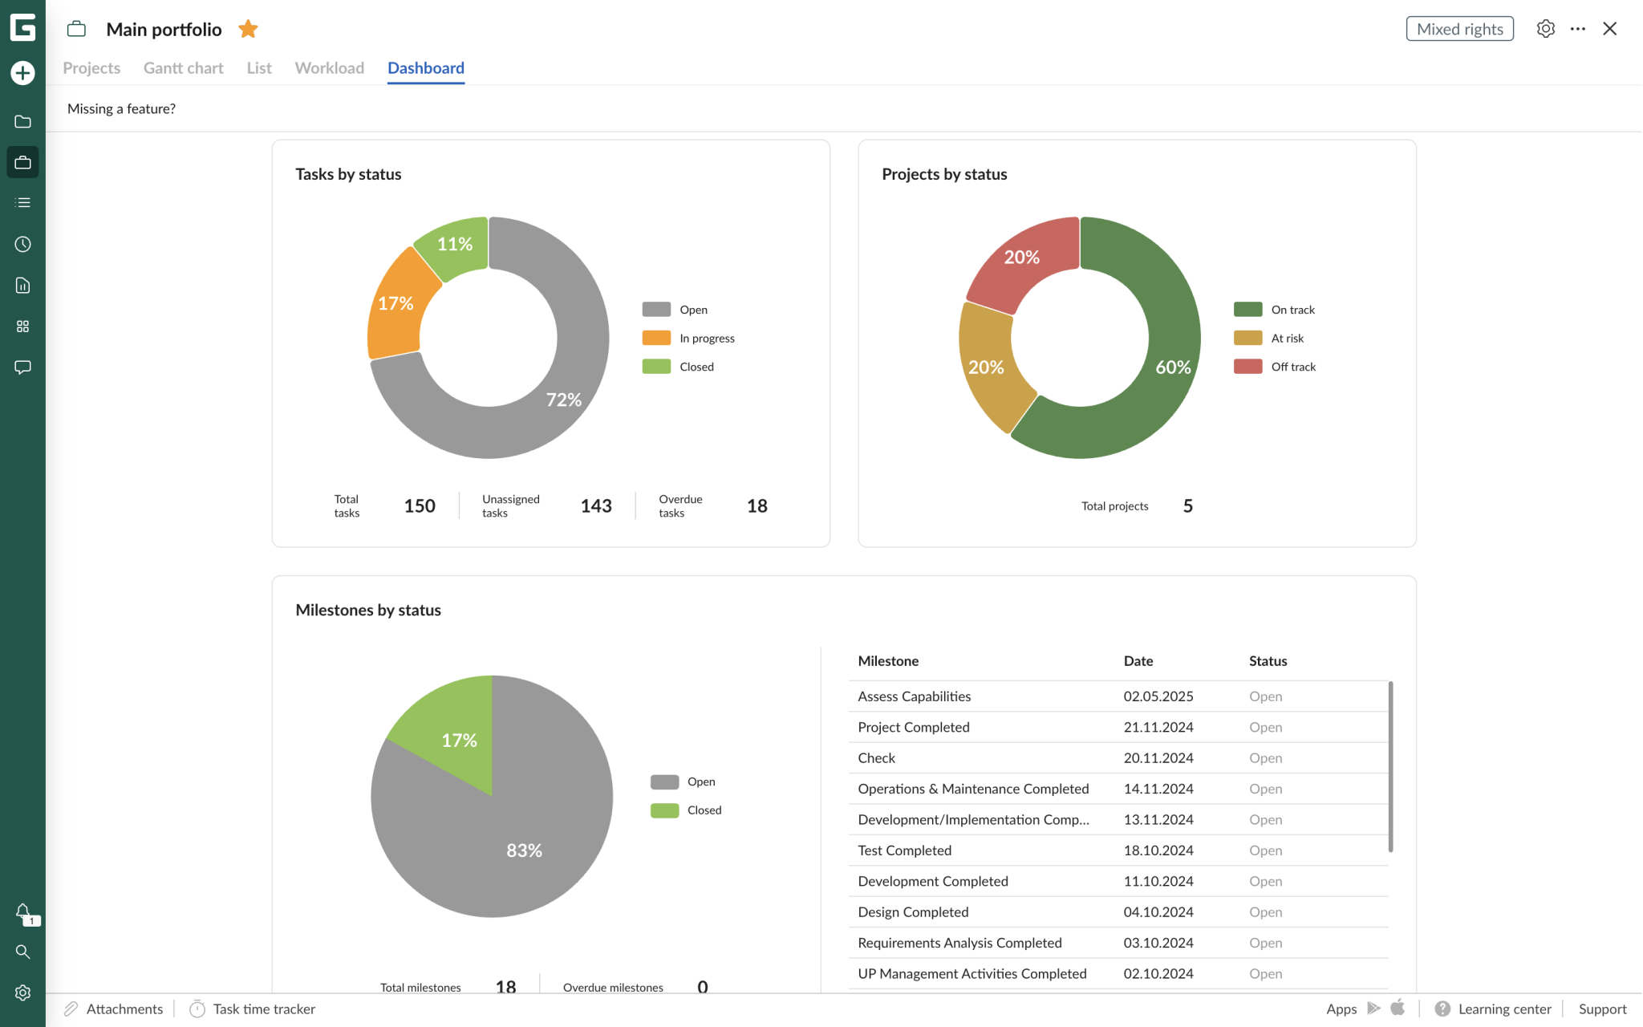This screenshot has width=1643, height=1027.
Task: Open the comments chat icon
Action: click(22, 367)
